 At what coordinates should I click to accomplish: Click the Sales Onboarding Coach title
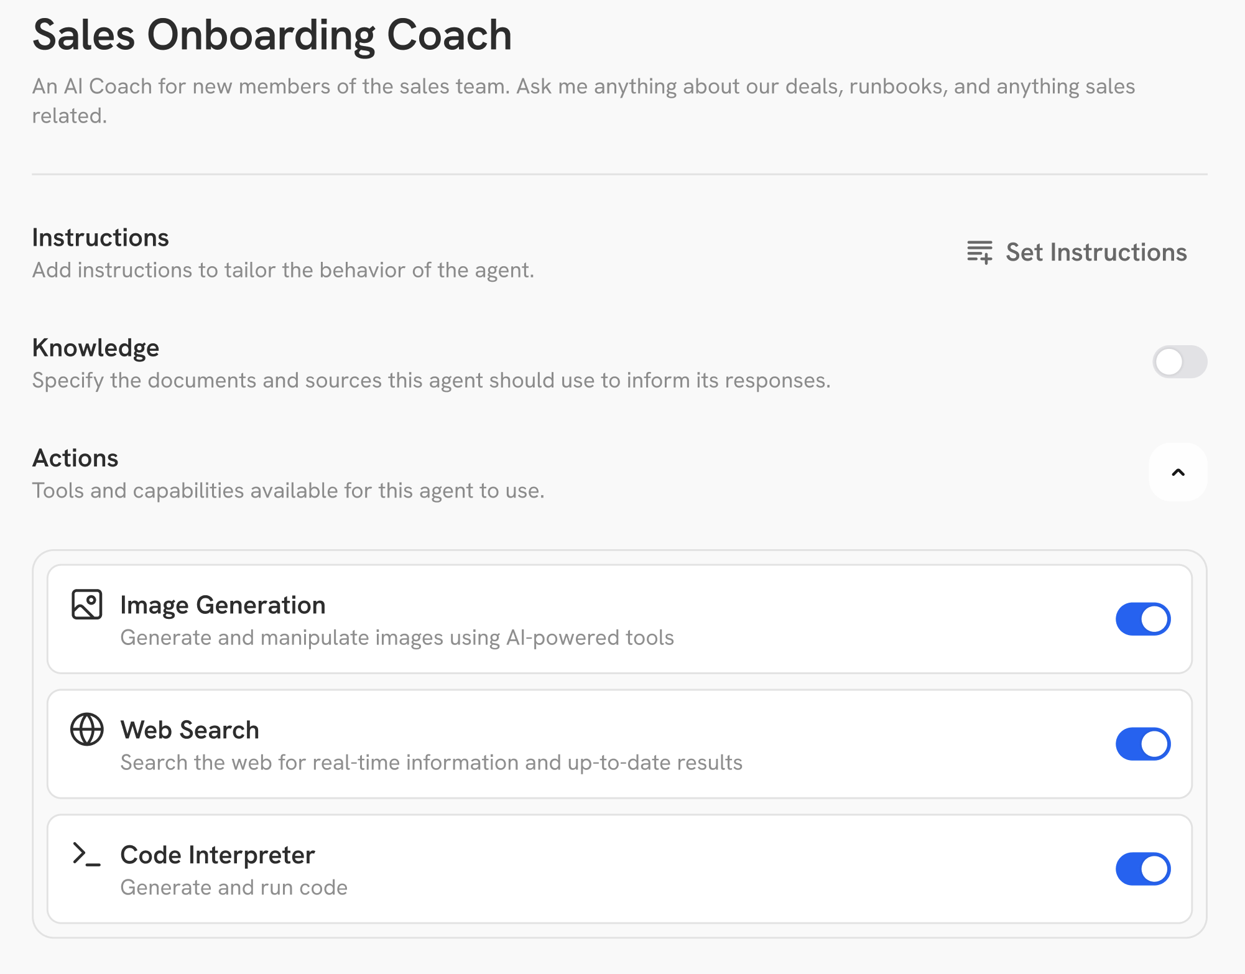tap(272, 35)
